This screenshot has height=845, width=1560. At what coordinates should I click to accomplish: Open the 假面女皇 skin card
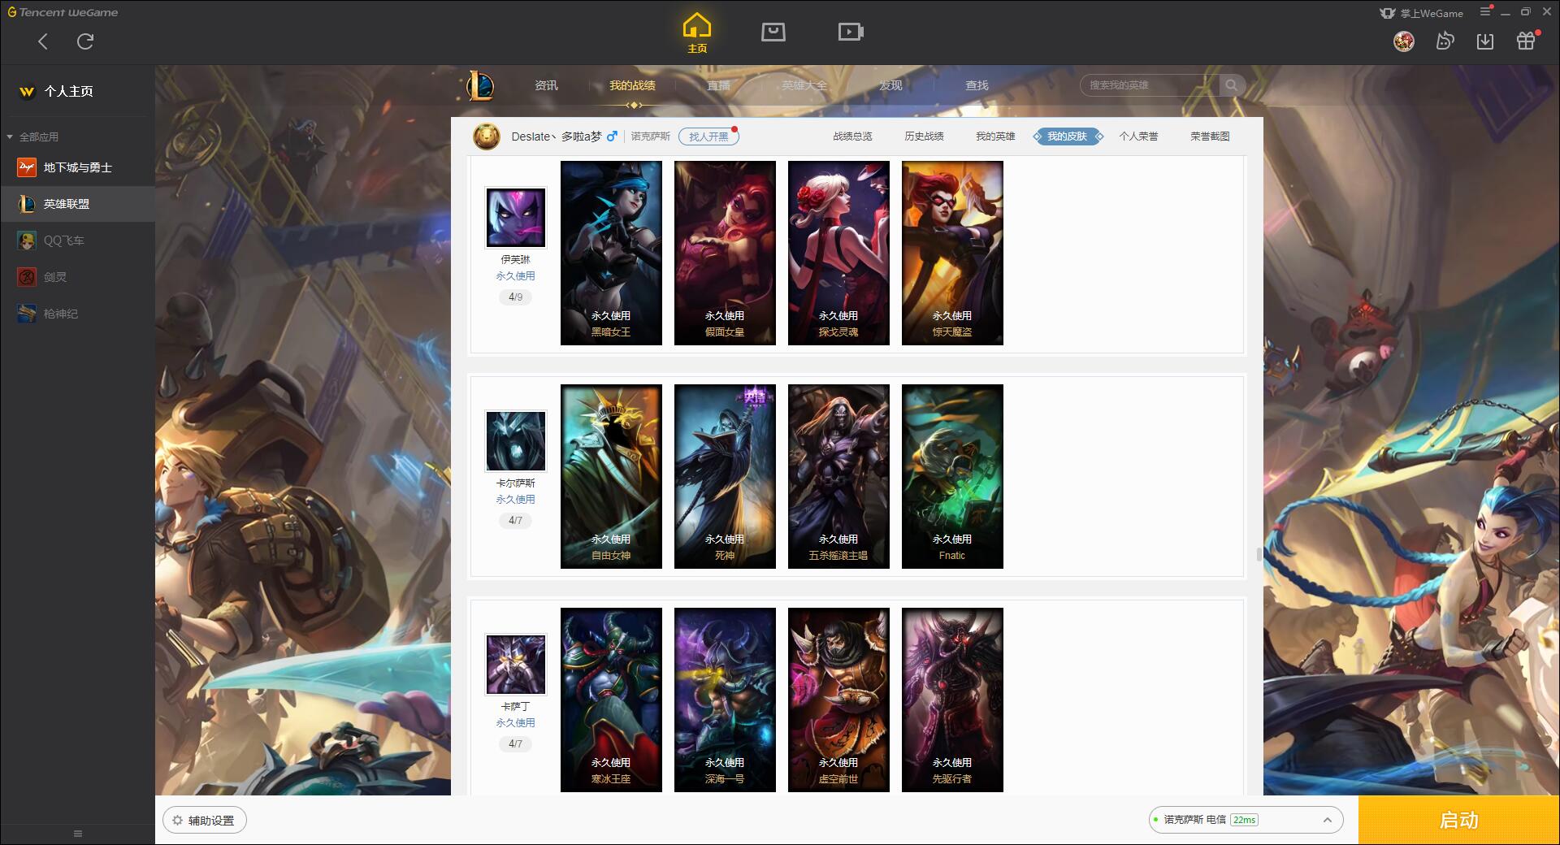tap(725, 253)
